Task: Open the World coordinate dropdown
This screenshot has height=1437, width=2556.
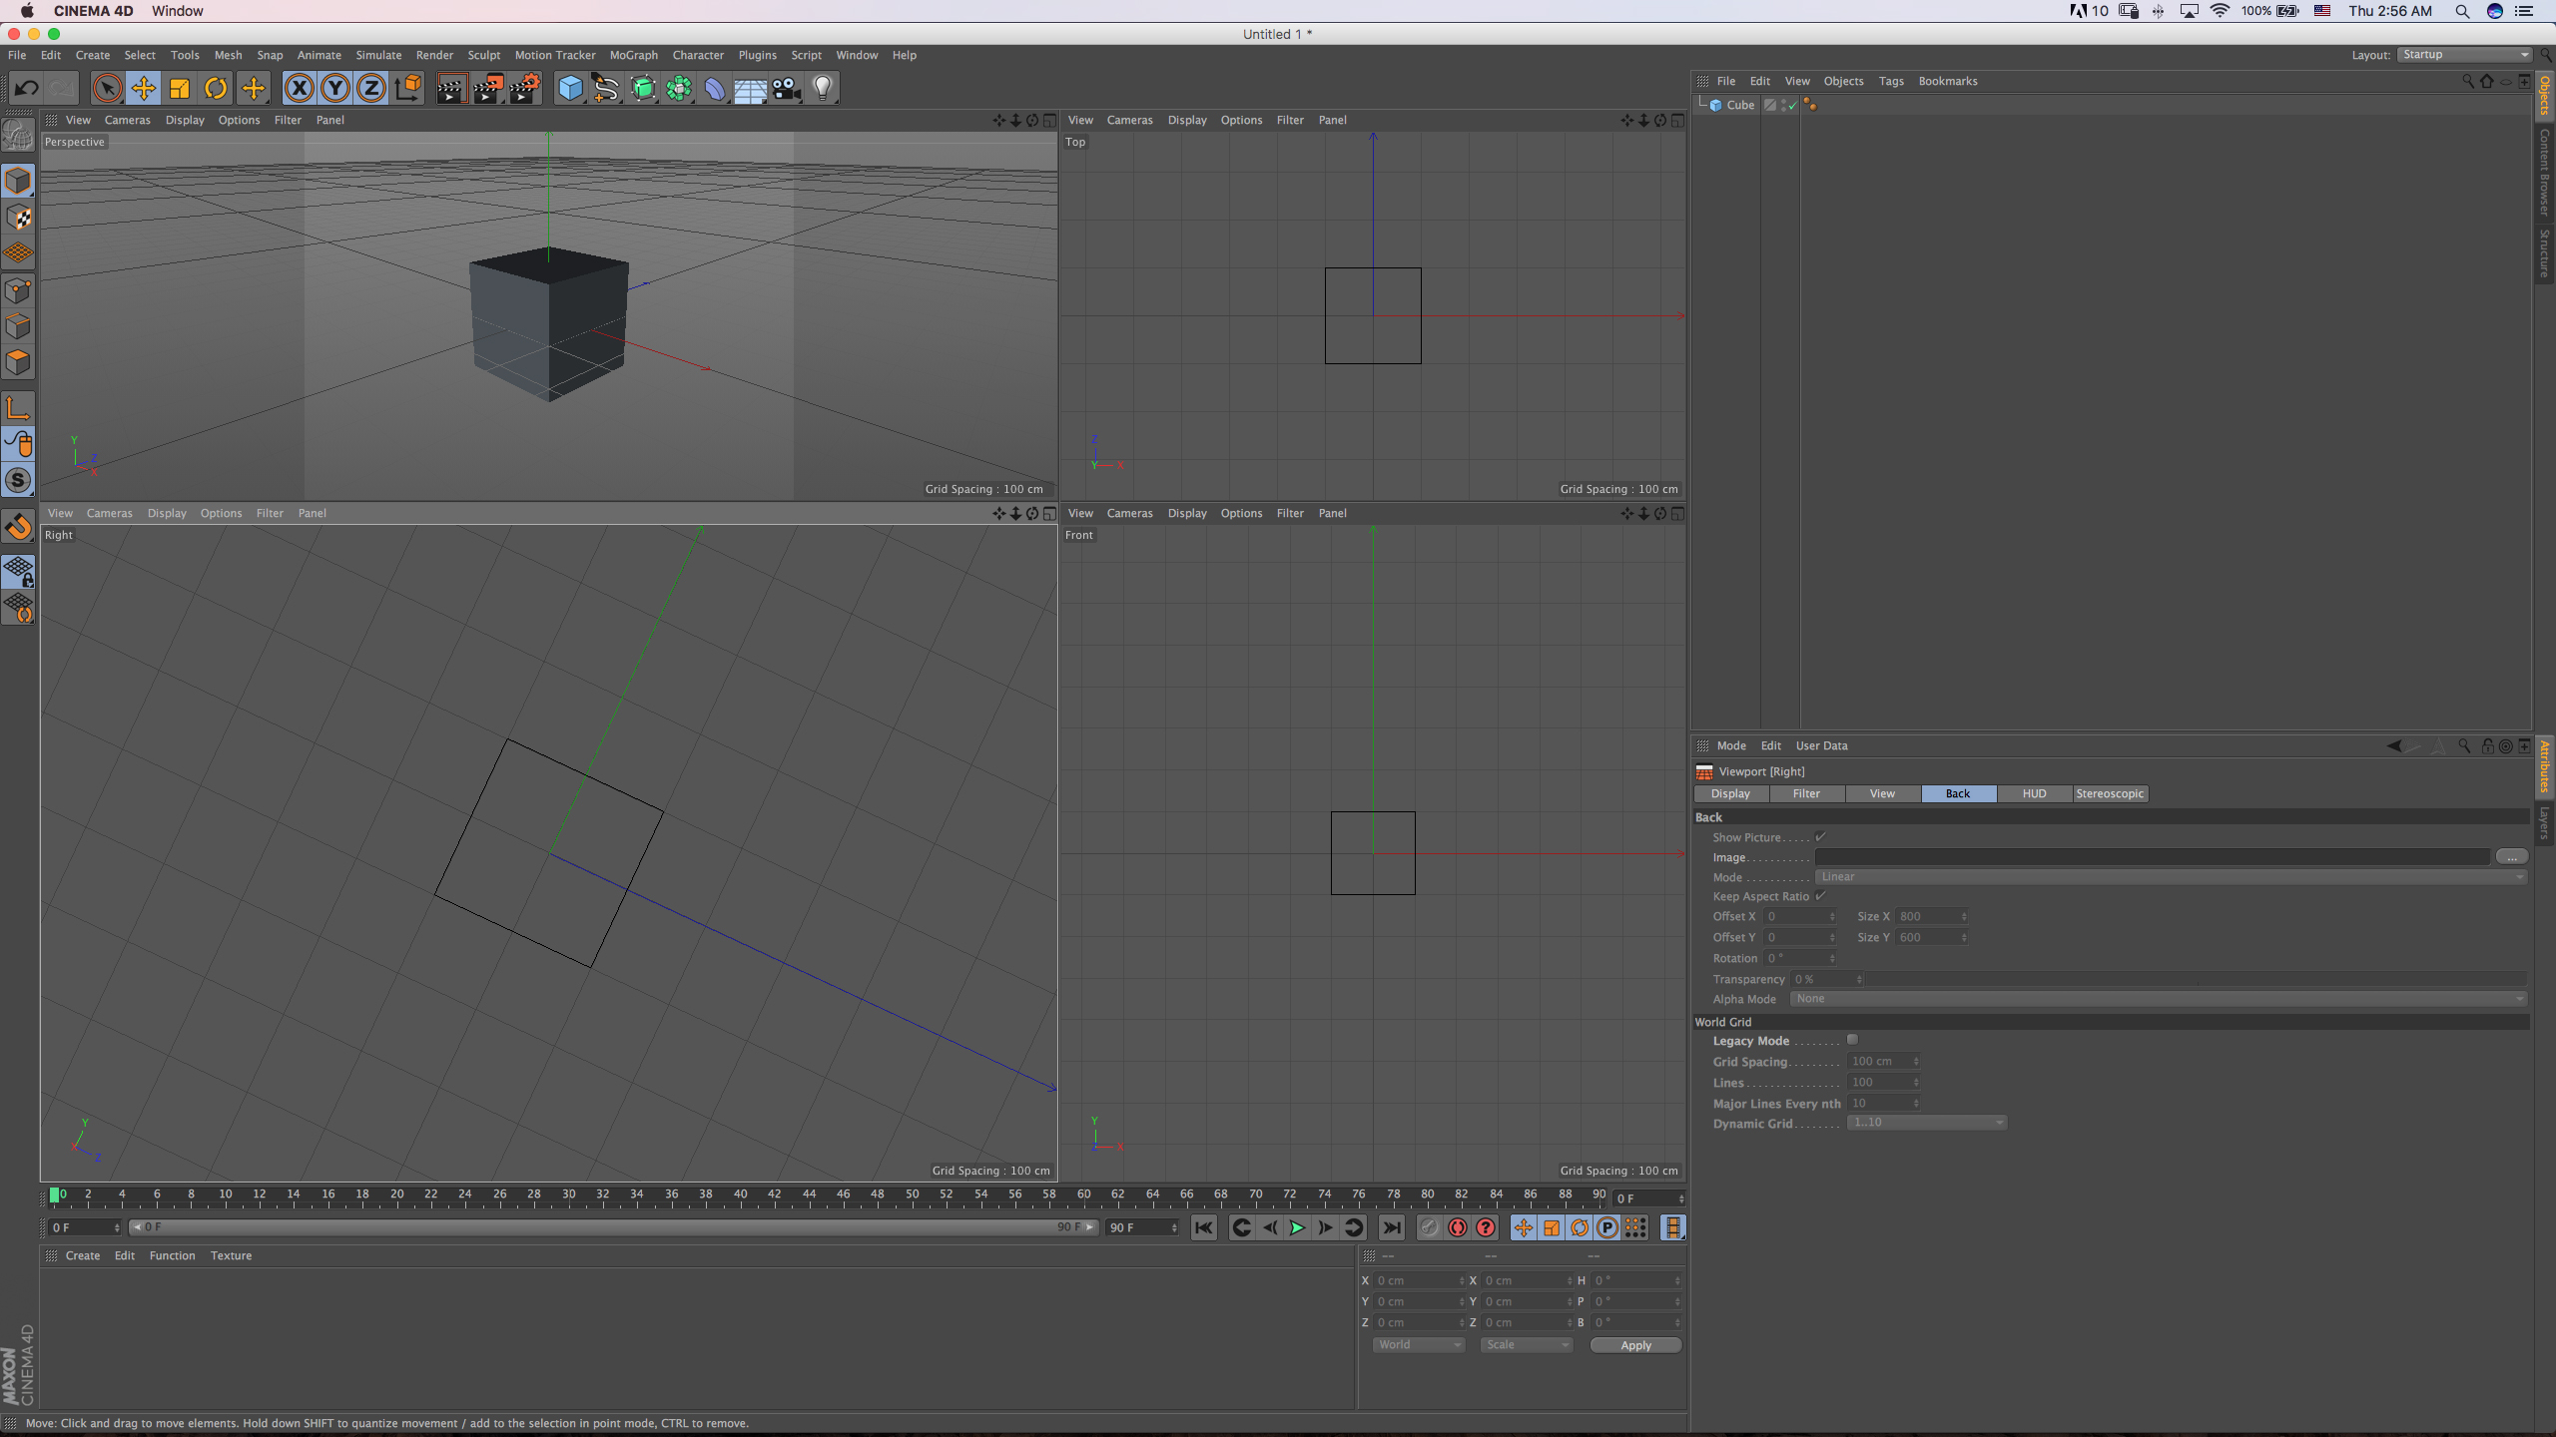Action: click(1419, 1345)
